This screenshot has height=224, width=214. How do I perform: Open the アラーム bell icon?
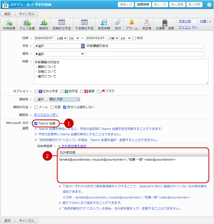coord(132,24)
